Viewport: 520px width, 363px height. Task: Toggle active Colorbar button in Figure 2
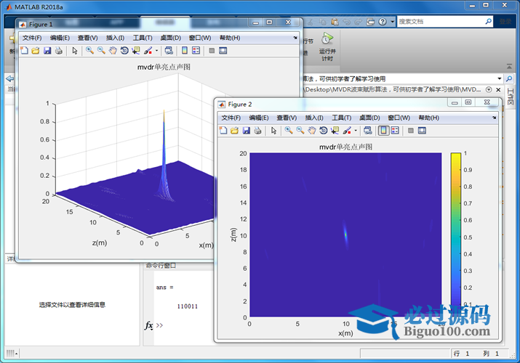point(384,131)
